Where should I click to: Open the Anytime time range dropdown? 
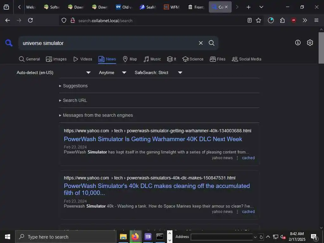[112, 72]
